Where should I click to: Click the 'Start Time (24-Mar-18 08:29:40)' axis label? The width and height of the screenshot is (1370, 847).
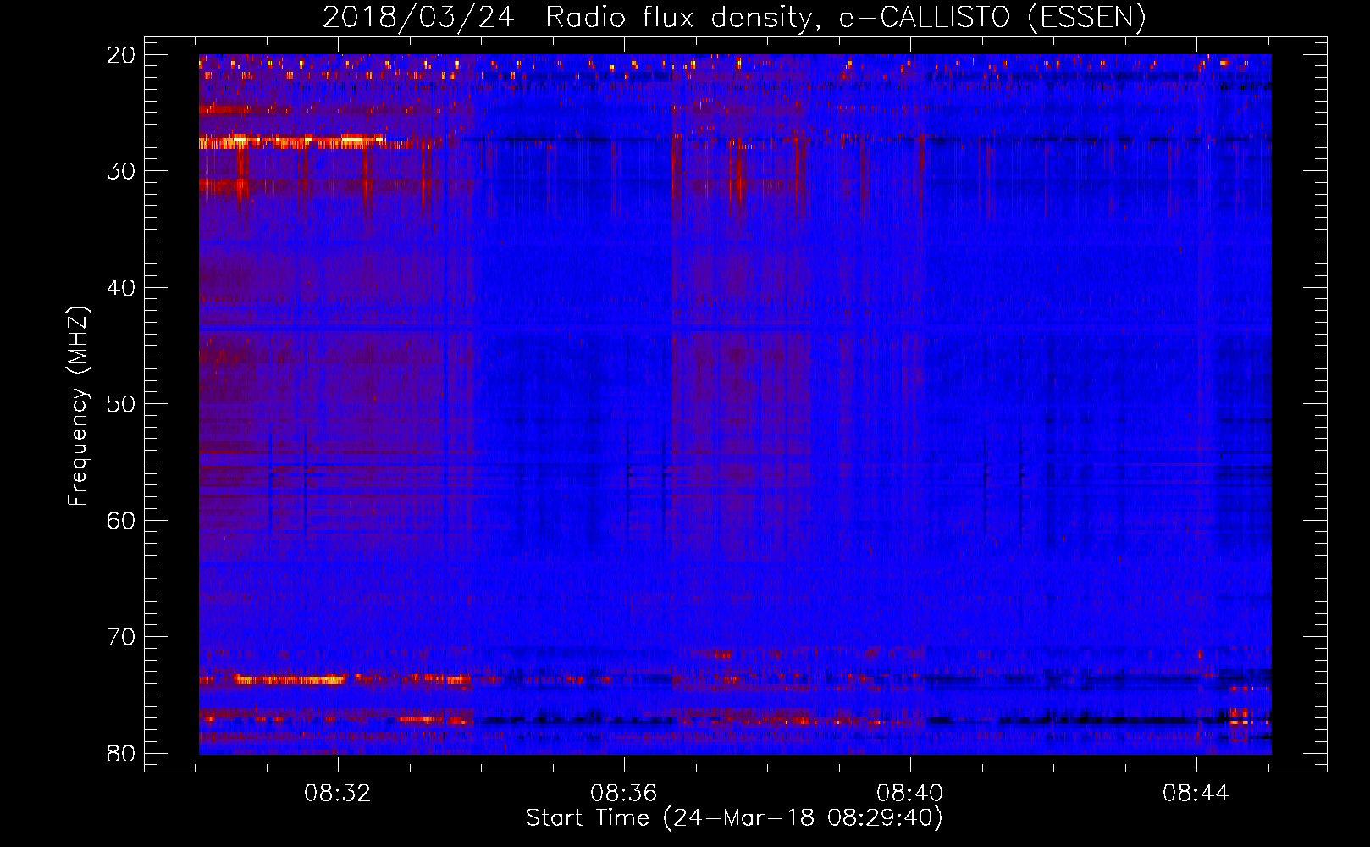click(734, 818)
